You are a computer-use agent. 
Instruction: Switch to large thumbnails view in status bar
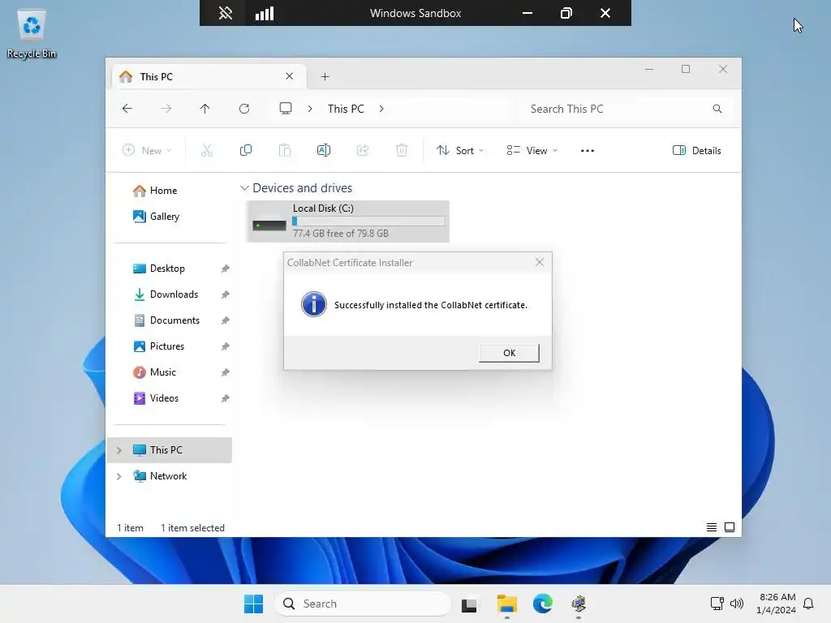(x=730, y=527)
